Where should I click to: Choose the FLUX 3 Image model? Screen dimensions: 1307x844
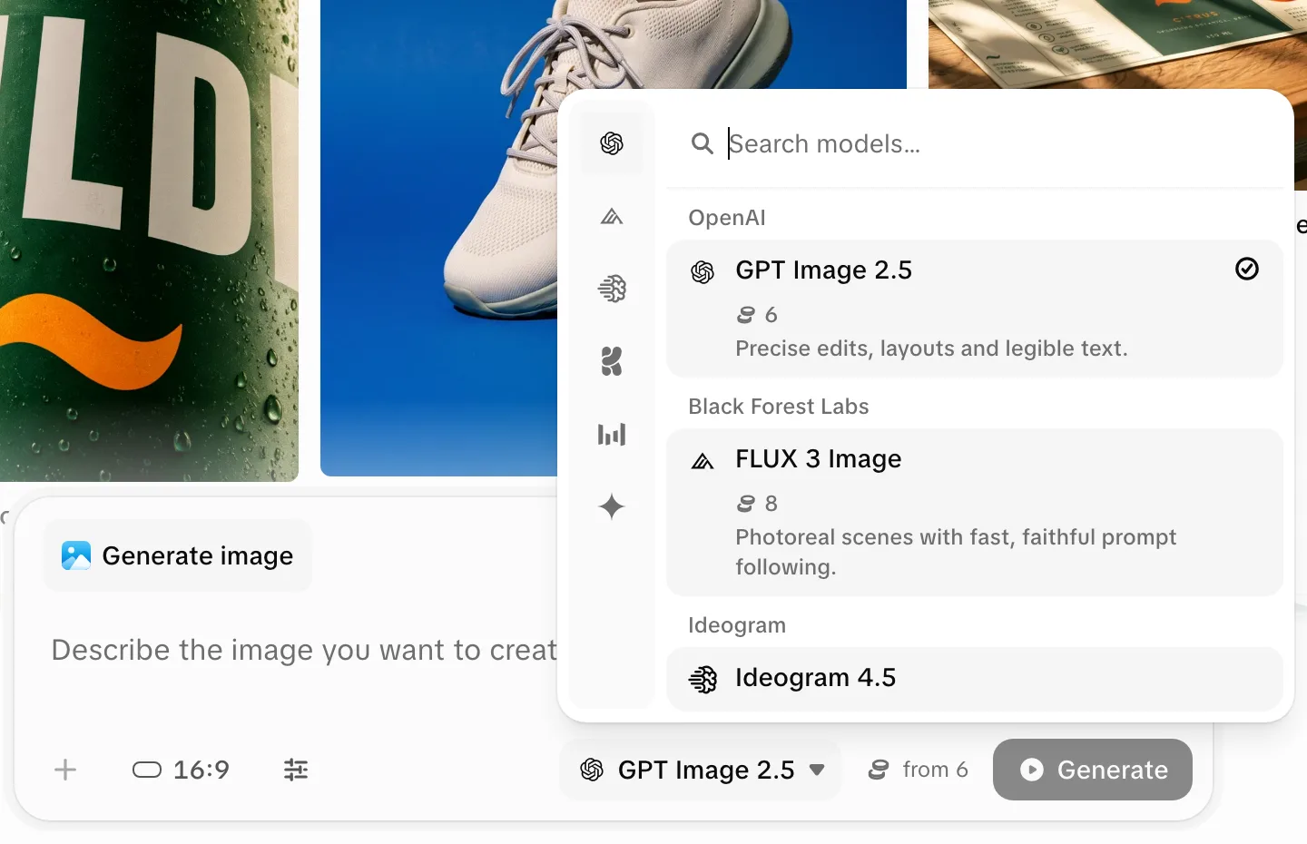975,512
